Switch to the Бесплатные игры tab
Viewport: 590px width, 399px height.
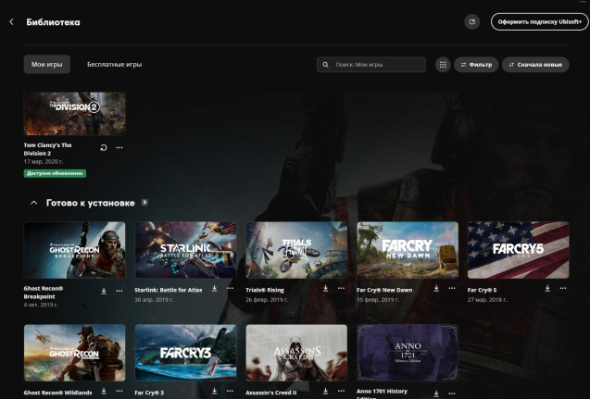(x=114, y=65)
